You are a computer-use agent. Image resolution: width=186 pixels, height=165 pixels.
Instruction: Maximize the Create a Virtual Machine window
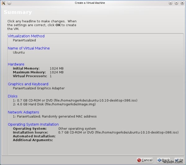(176, 3)
